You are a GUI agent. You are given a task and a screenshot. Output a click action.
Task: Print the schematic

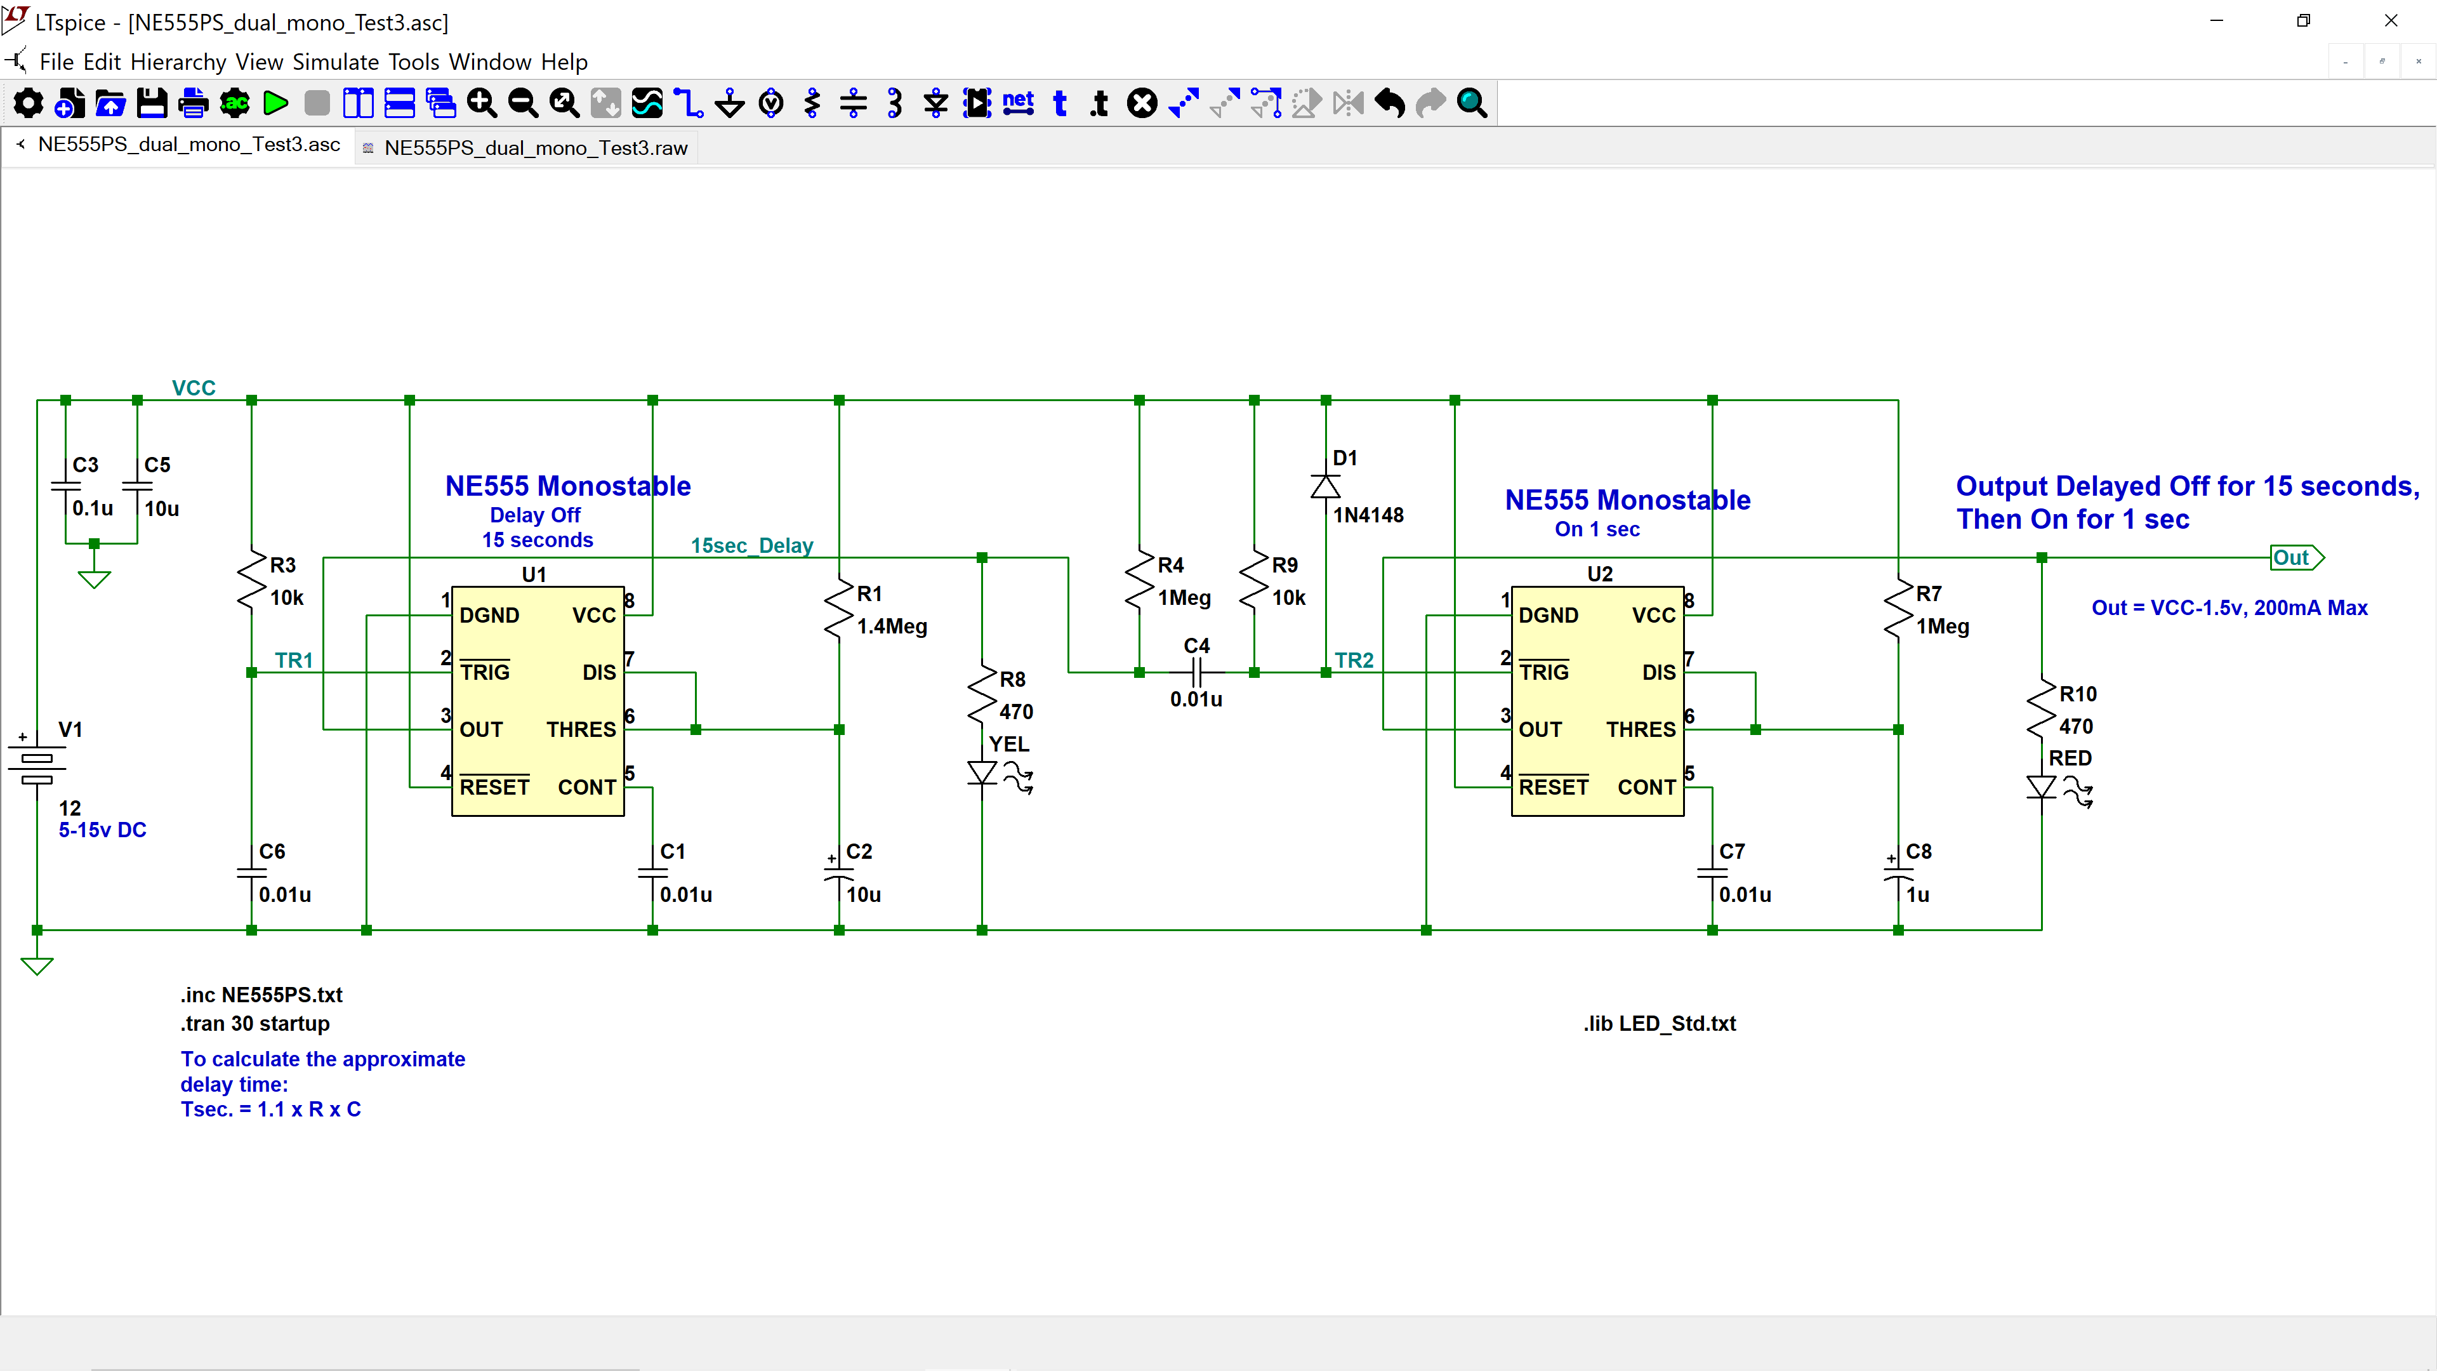pos(193,103)
